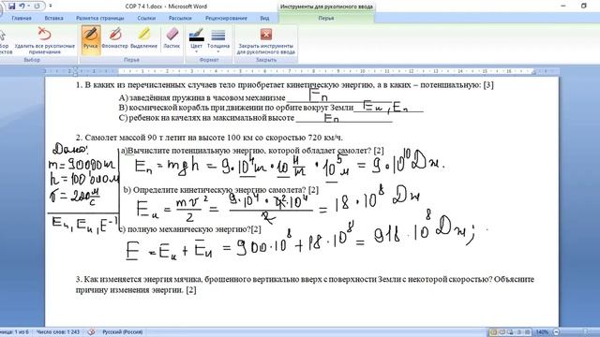This screenshot has height=337, width=600.
Task: Select the Фломастер marker tool
Action: (x=114, y=38)
